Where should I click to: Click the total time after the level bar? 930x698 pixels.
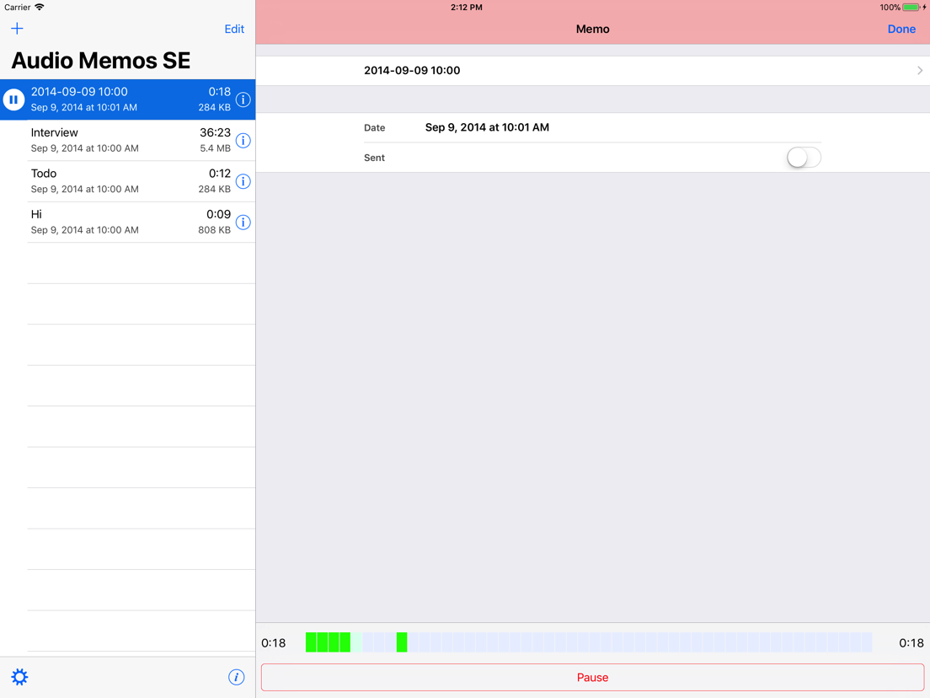point(911,643)
